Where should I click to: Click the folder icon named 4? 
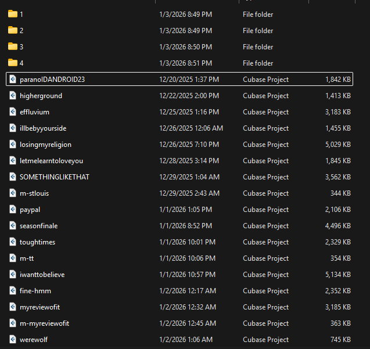tap(13, 63)
